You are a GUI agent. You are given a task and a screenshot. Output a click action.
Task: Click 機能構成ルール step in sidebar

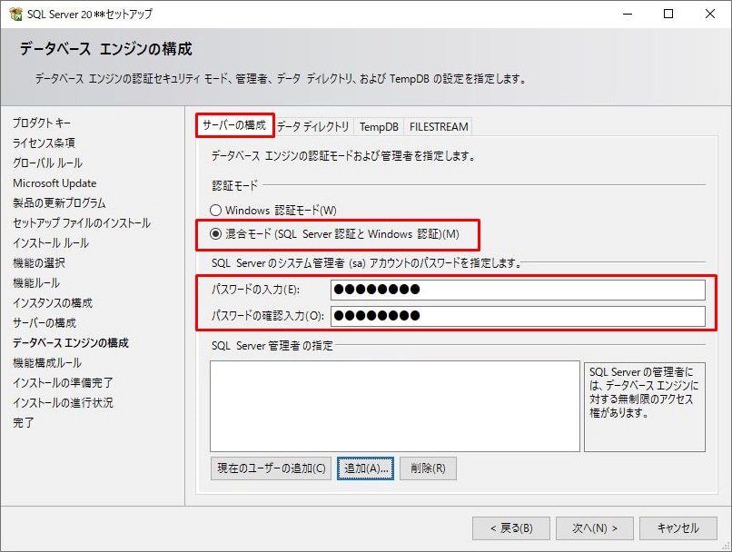click(x=47, y=363)
